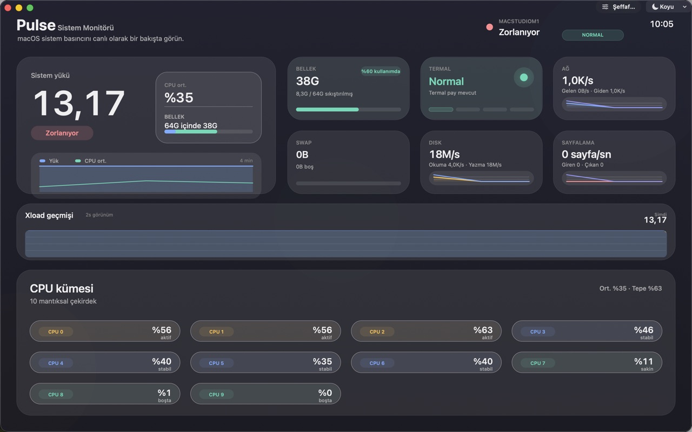Click the 'Ort. %35 · Tepe %63' summary
The image size is (692, 432).
click(630, 288)
